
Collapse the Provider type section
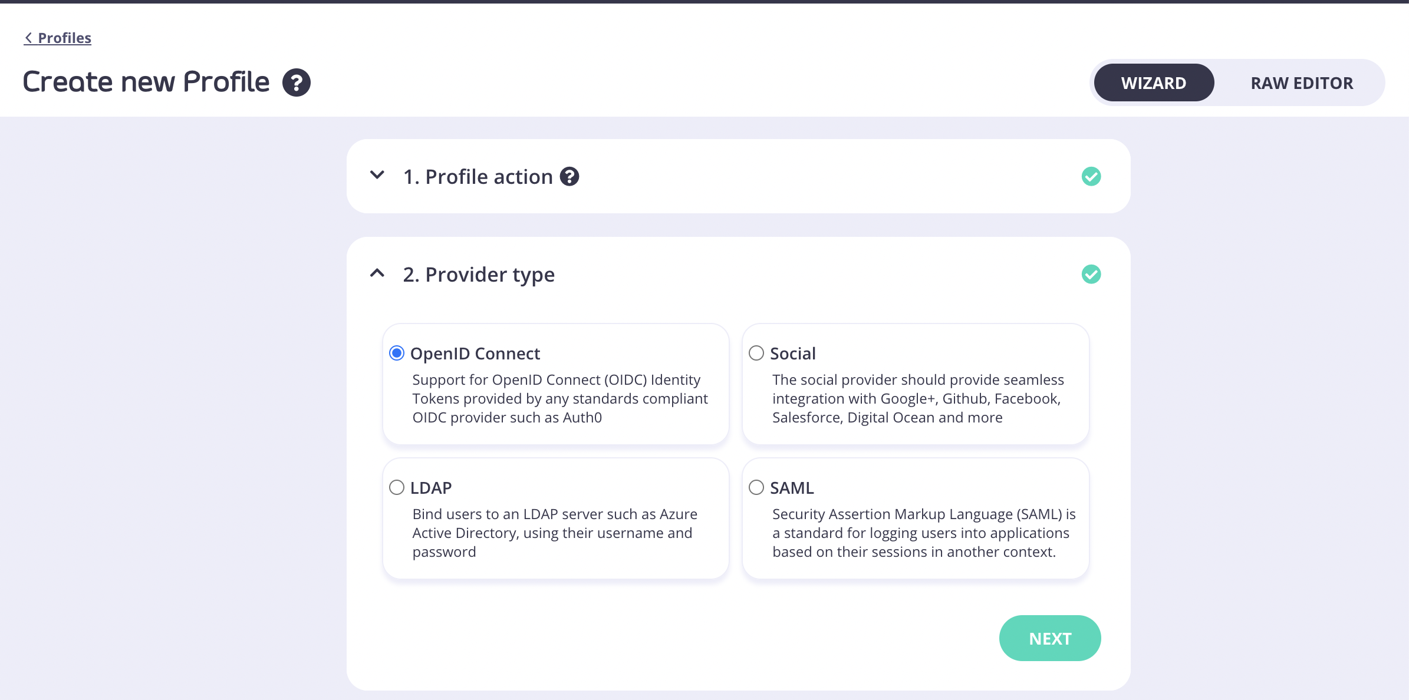(377, 274)
